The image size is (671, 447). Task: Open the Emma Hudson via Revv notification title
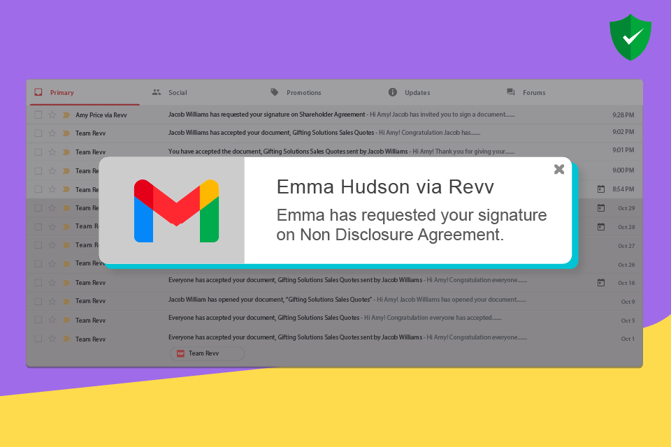385,187
